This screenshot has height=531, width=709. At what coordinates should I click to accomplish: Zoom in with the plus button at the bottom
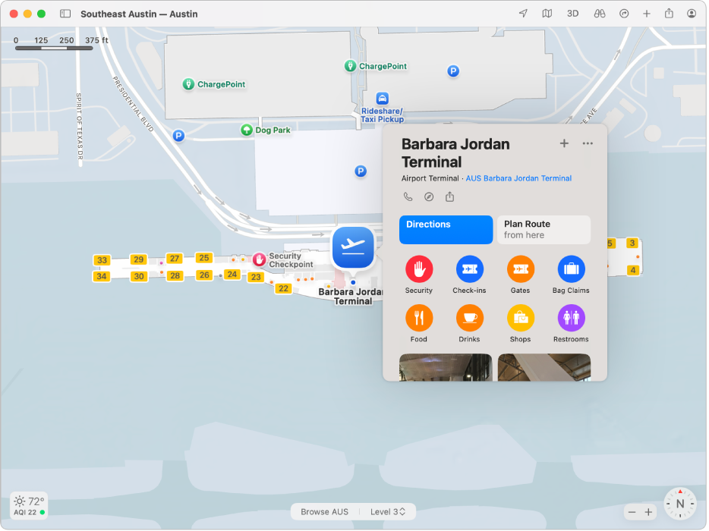(x=648, y=512)
